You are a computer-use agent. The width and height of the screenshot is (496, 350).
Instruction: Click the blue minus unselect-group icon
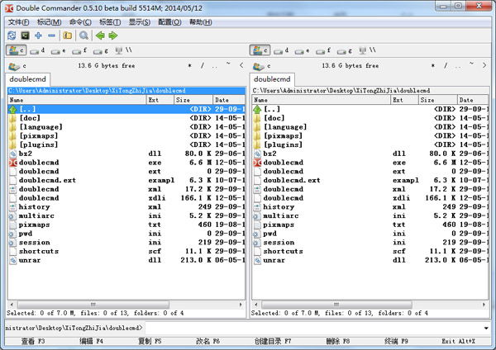tap(51, 35)
